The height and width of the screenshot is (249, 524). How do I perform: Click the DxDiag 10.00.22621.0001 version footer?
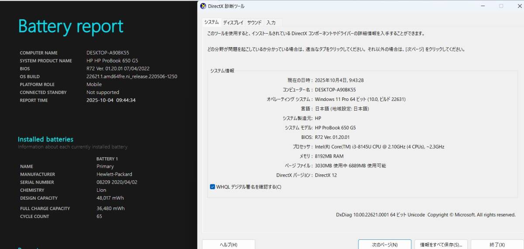(426, 215)
